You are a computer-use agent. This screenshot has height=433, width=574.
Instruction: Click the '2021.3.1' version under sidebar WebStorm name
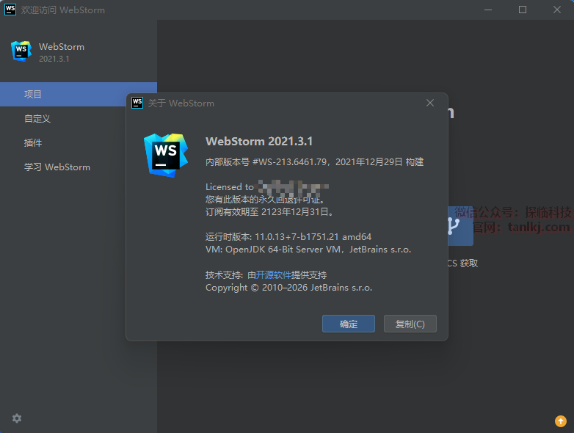[x=54, y=59]
